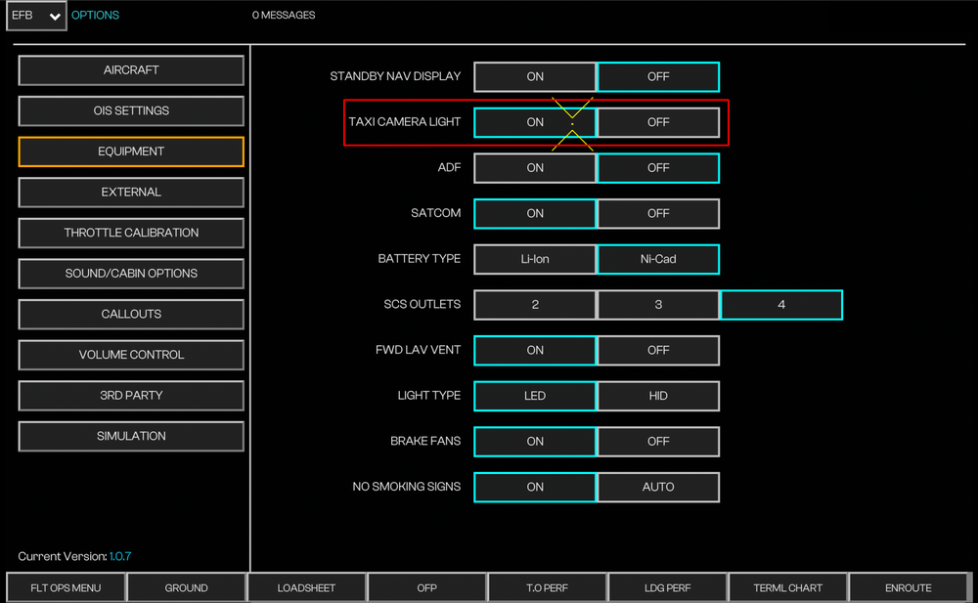Switch to the T.O PERF tab
This screenshot has height=603, width=978.
(x=547, y=587)
